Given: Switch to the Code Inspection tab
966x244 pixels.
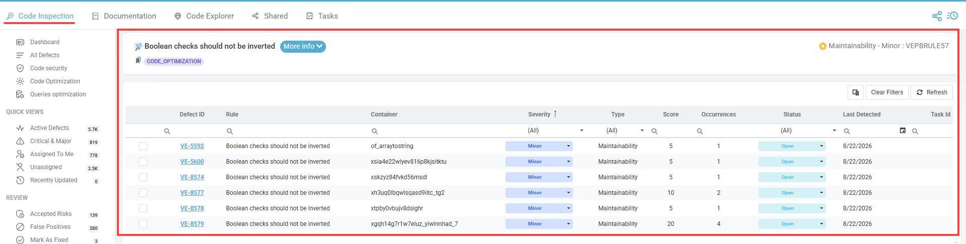Looking at the screenshot, I should (x=40, y=16).
